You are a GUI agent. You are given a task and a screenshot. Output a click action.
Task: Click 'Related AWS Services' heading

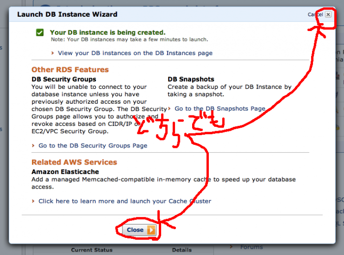74,162
